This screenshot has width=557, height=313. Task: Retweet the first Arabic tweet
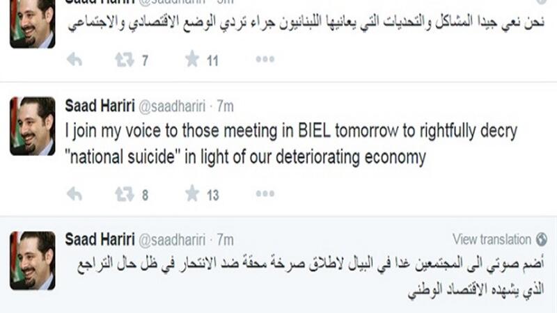tap(124, 60)
